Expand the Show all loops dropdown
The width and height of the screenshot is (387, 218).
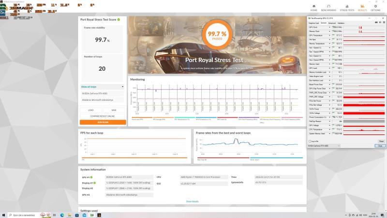(102, 87)
